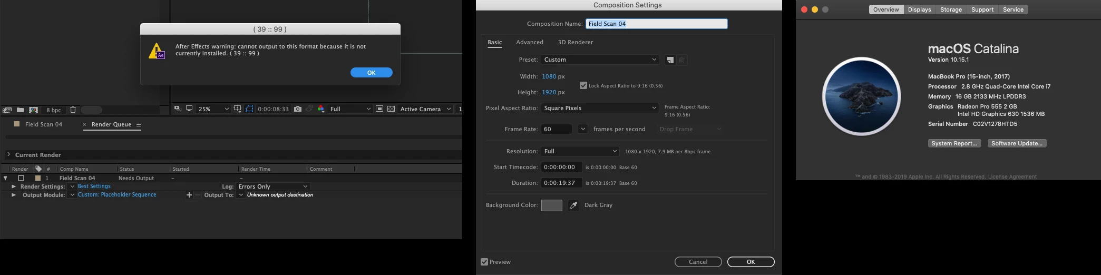This screenshot has height=275, width=1101.
Task: Uncheck Lock Aspect Ratio to 9:16
Action: (583, 85)
